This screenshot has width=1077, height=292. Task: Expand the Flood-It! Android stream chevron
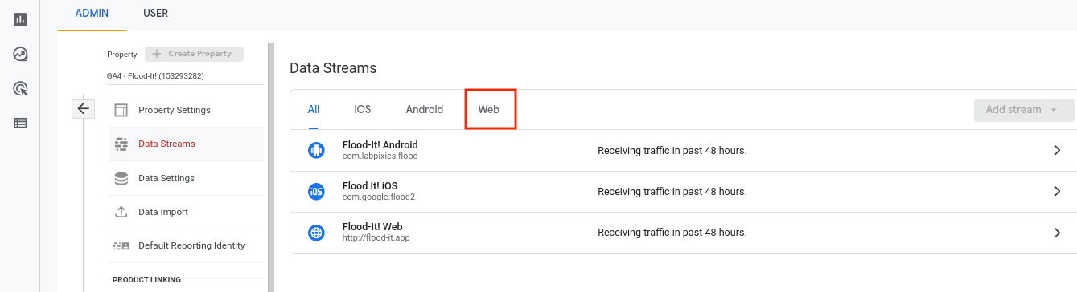pos(1058,150)
